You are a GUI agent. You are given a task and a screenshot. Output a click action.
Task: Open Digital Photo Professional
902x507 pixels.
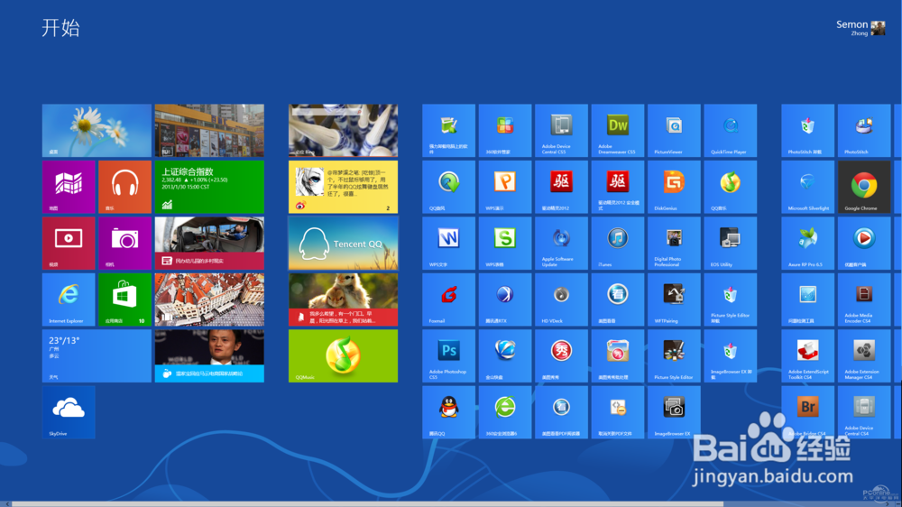click(674, 244)
